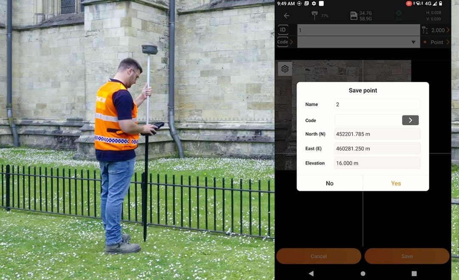Screen dimensions: 459x280
Task: Tap the red screen recording indicator
Action: point(409,3)
